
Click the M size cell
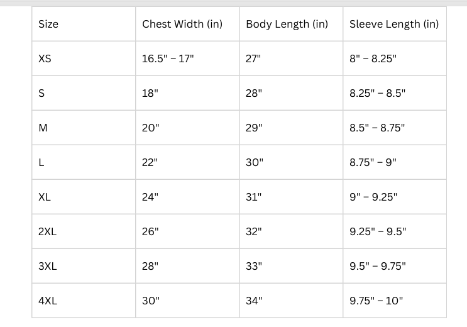tap(84, 128)
